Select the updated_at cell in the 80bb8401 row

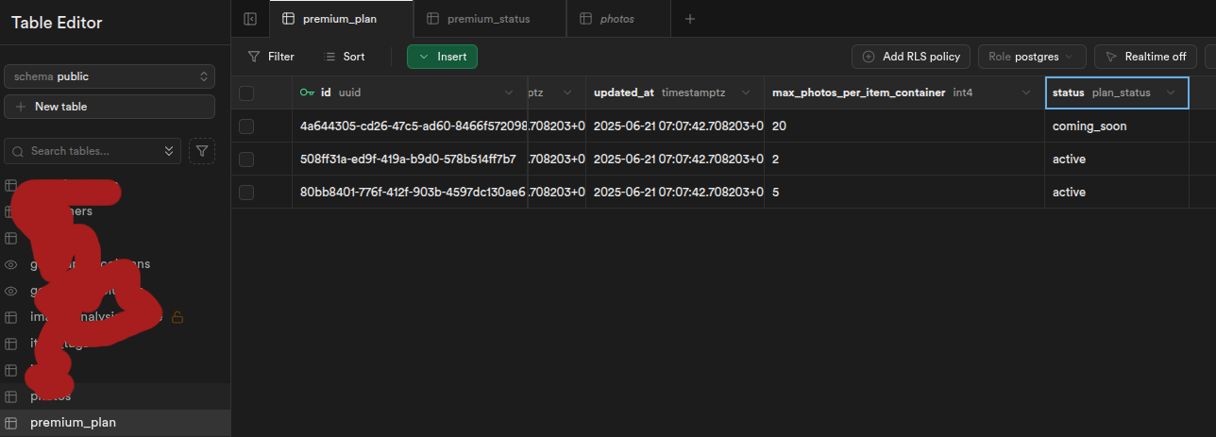click(675, 193)
